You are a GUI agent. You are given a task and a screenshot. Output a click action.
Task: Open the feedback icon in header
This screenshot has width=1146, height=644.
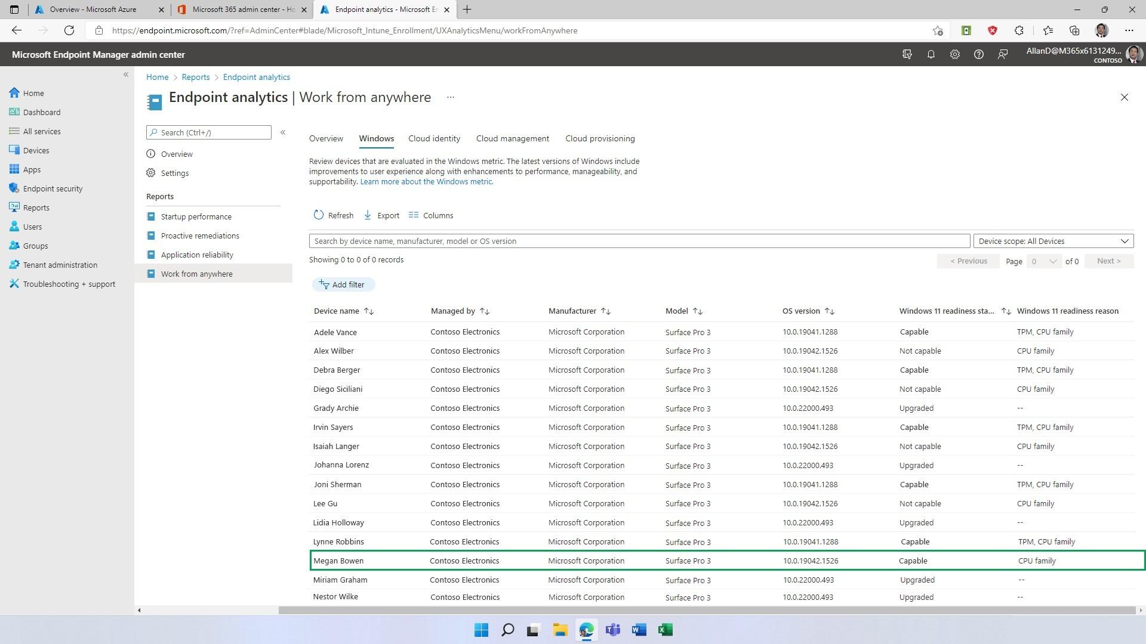coord(1003,54)
